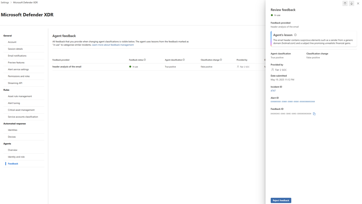The height and width of the screenshot is (204, 362).
Task: Show info for Agent's lesson
Action: [295, 35]
